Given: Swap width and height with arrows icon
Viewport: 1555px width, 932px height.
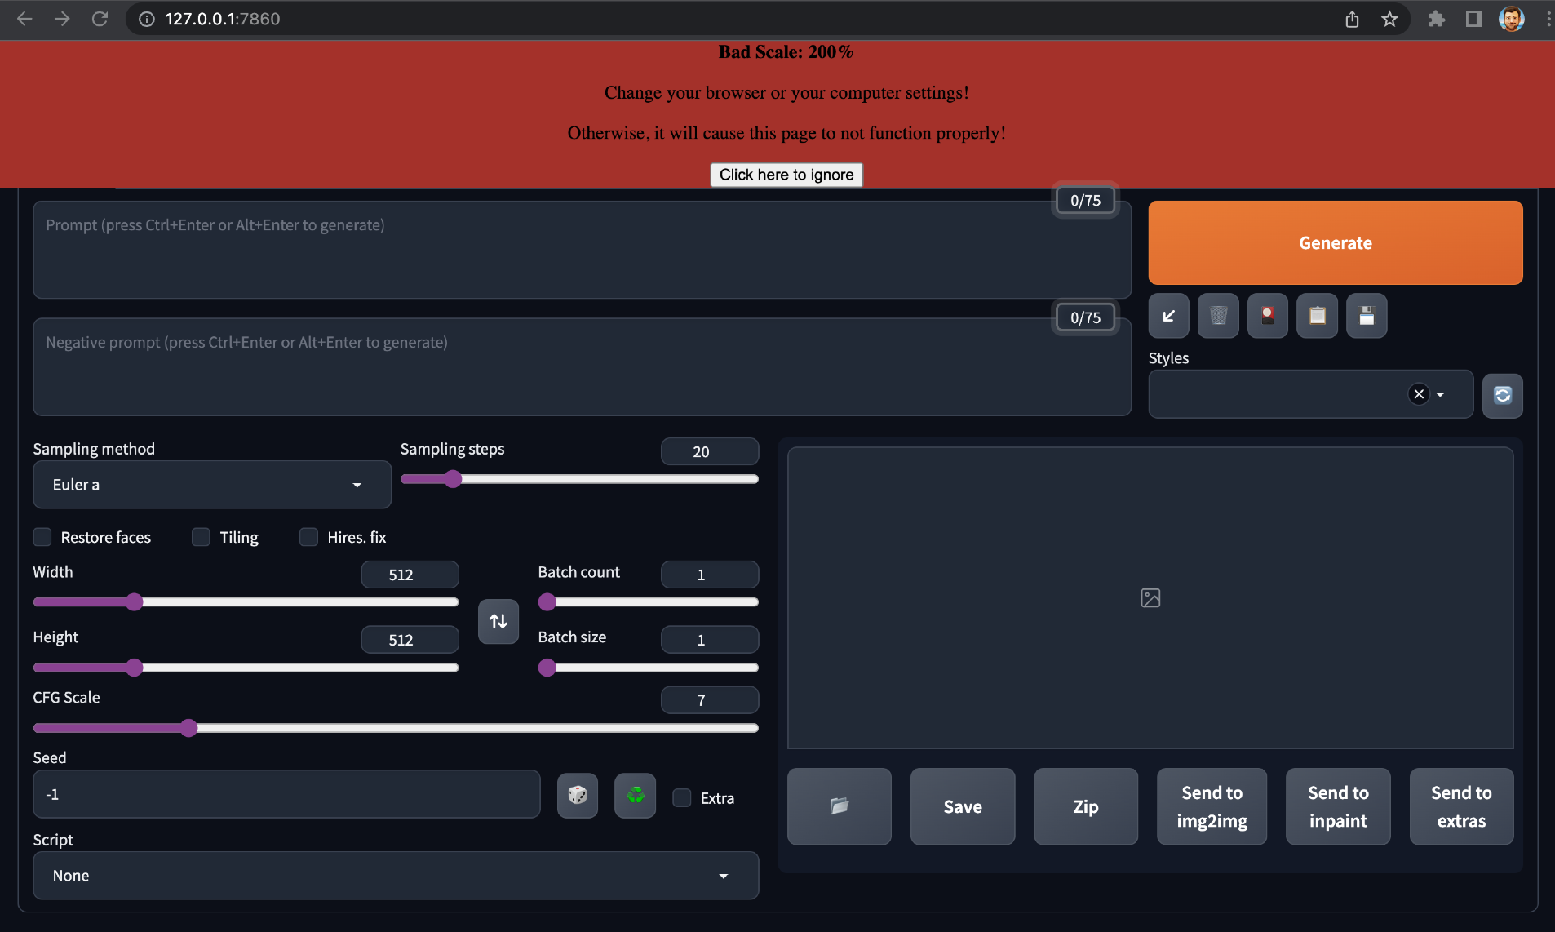Looking at the screenshot, I should tap(498, 621).
